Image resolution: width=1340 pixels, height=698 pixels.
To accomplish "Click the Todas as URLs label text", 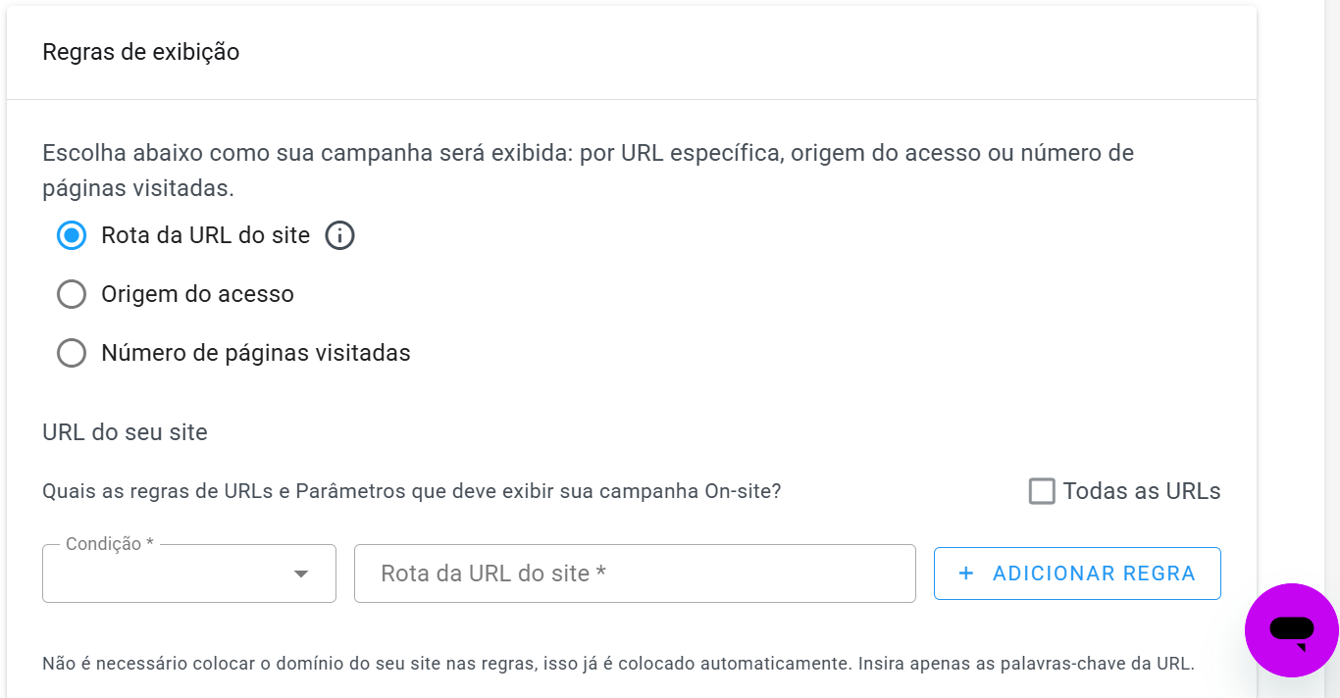I will (x=1142, y=491).
